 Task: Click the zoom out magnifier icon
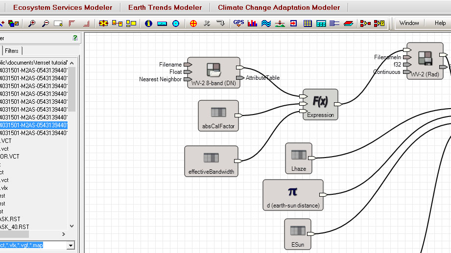coord(45,23)
